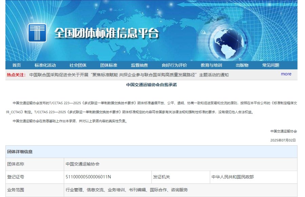The height and width of the screenshot is (197, 305).
Task: Open the 常见问题 menu item
Action: pos(270,65)
